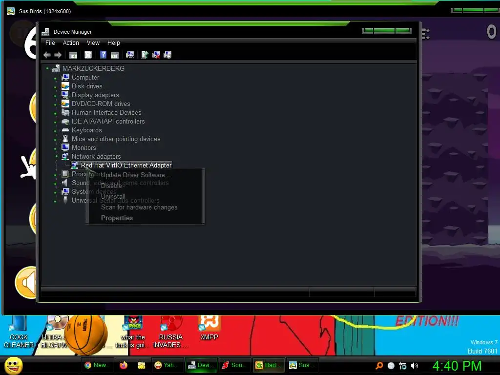
Task: Choose Properties in the context menu
Action: [117, 218]
